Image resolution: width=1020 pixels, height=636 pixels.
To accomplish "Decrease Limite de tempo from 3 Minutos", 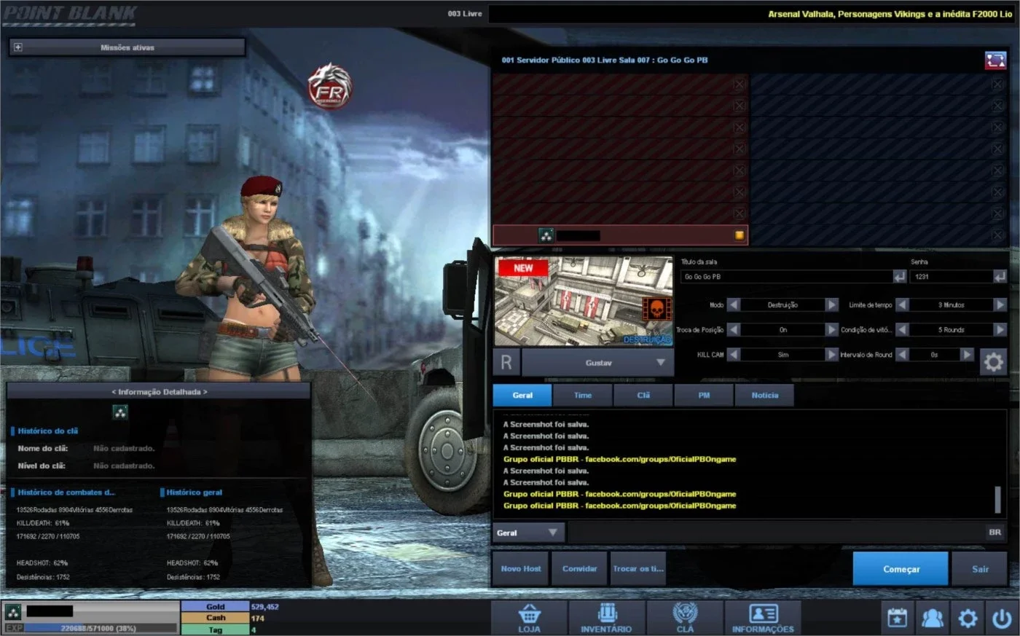I will (902, 305).
